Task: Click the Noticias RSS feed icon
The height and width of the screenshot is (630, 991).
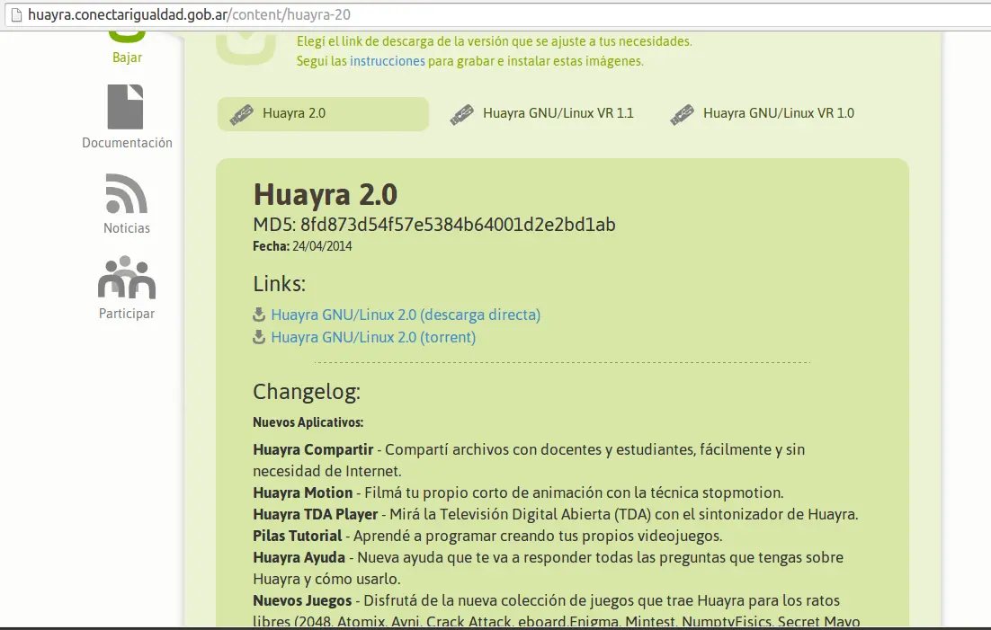Action: point(127,193)
